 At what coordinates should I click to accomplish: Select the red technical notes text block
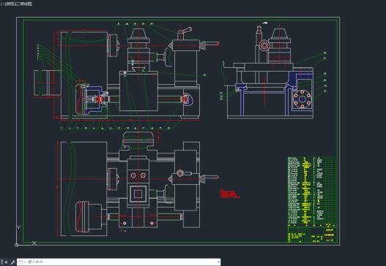click(x=230, y=194)
